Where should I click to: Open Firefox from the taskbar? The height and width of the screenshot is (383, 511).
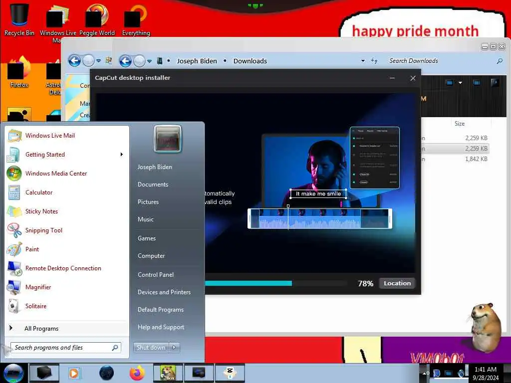137,373
